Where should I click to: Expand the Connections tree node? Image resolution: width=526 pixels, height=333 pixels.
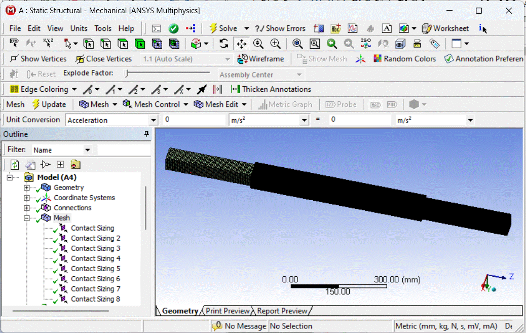coord(27,208)
